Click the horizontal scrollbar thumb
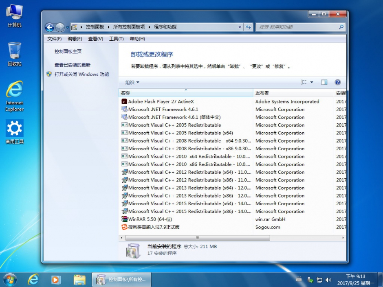The image size is (383, 287). pos(198,238)
